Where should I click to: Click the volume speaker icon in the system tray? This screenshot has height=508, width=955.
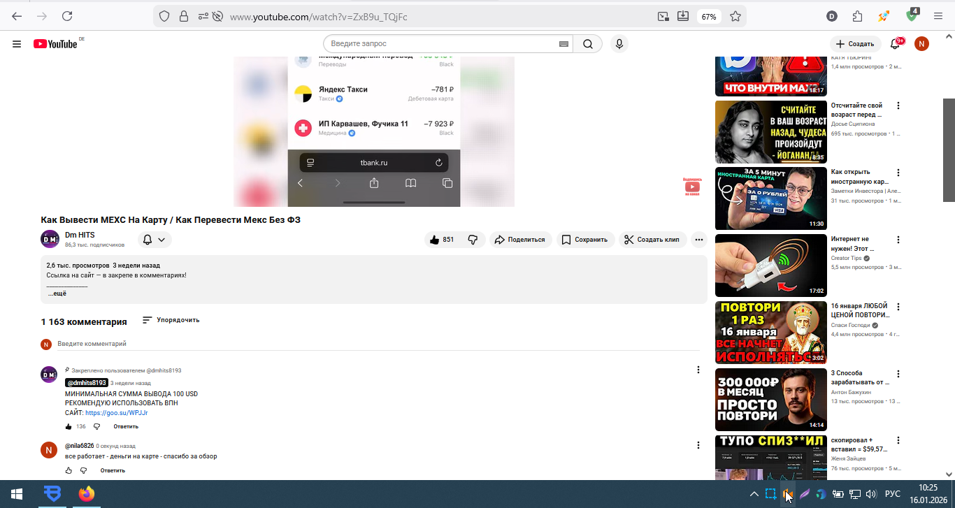(x=871, y=494)
